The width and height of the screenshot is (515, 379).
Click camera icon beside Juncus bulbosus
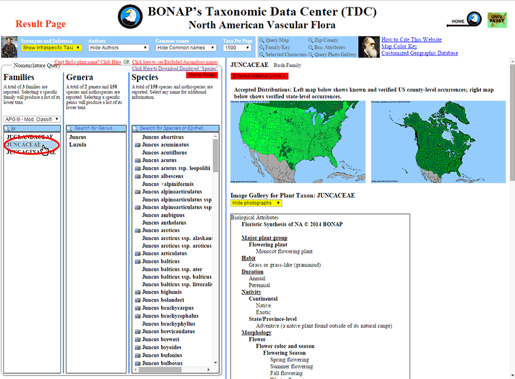pyautogui.click(x=138, y=363)
